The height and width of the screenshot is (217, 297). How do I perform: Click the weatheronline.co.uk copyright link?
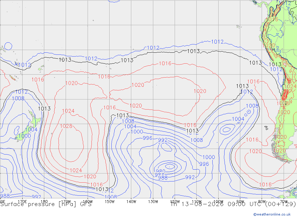(x=272, y=214)
